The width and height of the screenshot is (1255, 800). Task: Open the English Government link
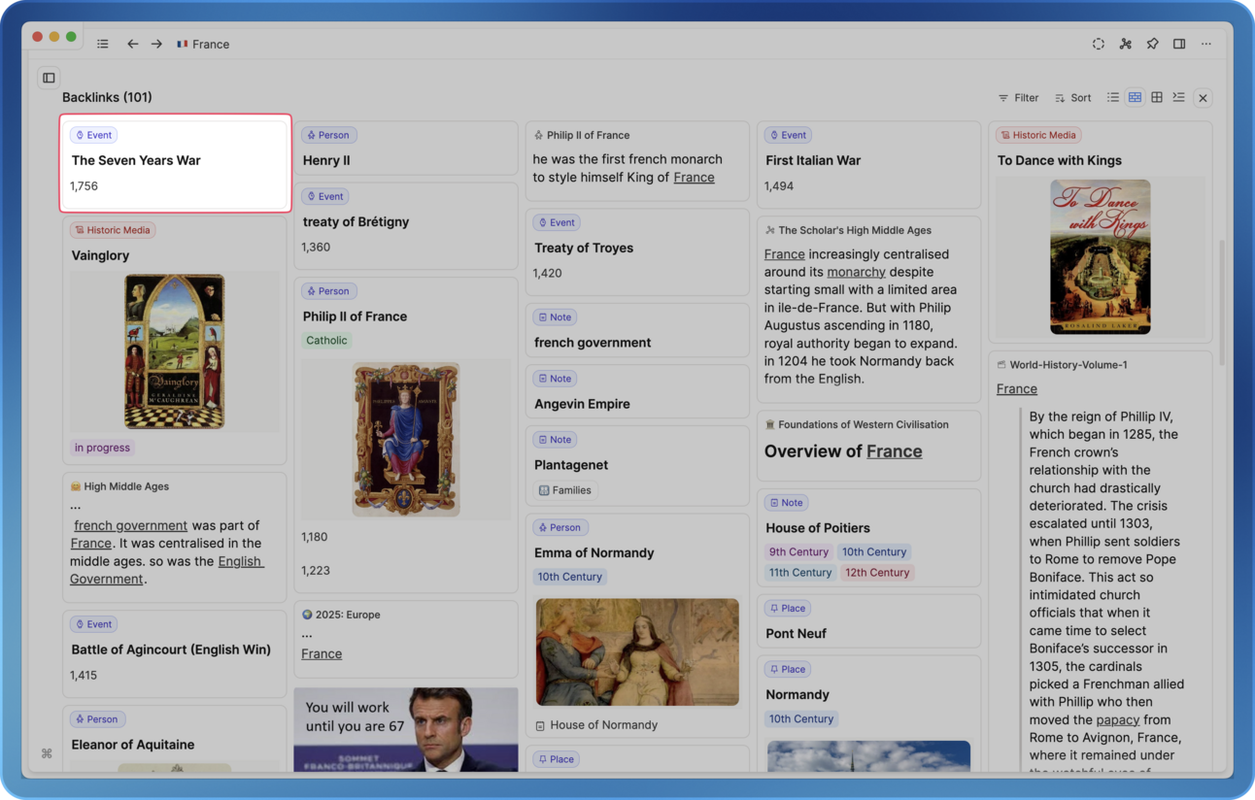pyautogui.click(x=240, y=561)
